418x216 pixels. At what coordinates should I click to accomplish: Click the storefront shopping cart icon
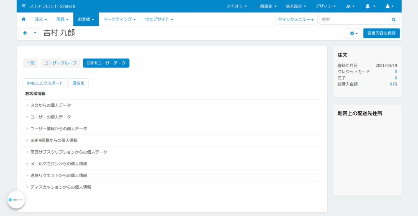pos(23,6)
